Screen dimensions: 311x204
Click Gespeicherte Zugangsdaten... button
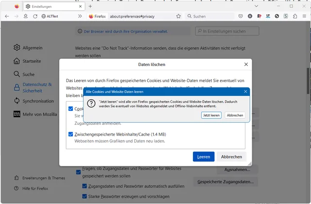point(225,182)
